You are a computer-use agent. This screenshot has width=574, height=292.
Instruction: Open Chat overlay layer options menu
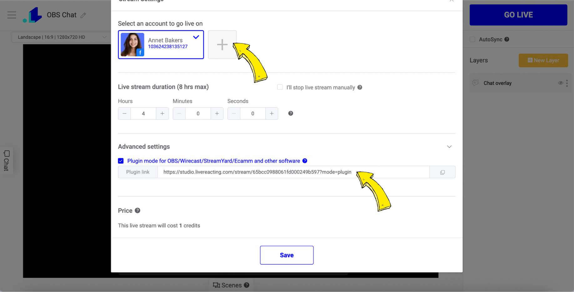[x=567, y=83]
